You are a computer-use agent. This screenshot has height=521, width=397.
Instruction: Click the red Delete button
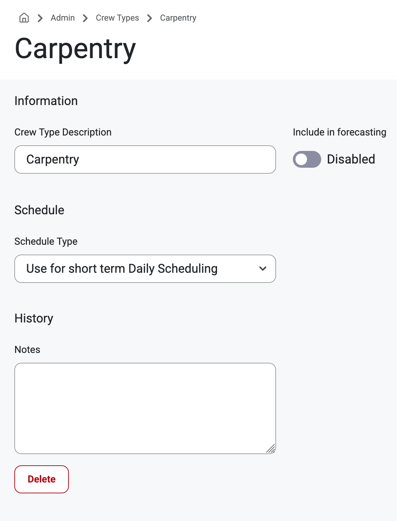tap(42, 479)
